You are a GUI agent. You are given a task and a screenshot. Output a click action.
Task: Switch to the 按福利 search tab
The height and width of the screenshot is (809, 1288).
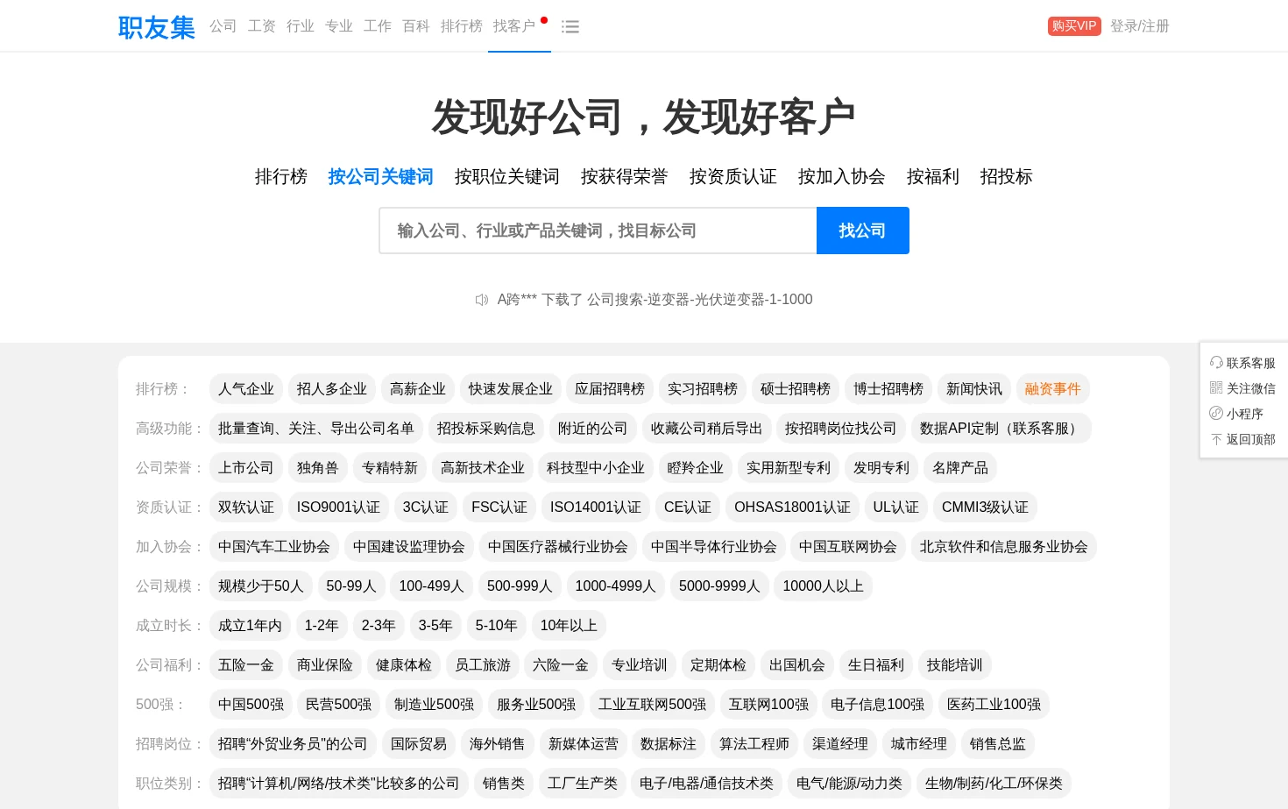point(933,177)
